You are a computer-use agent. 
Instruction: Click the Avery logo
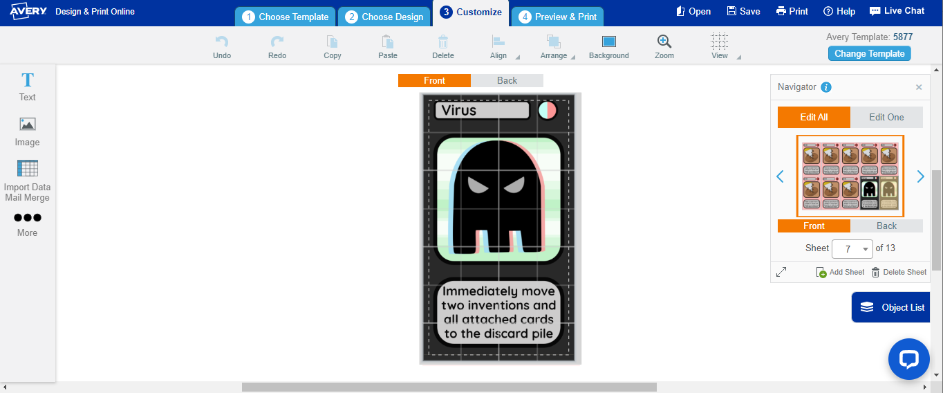coord(28,10)
